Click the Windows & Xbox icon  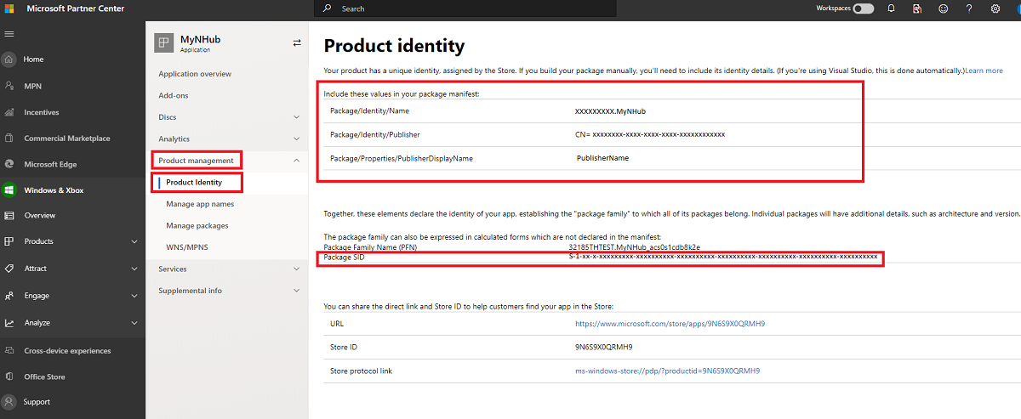9,190
